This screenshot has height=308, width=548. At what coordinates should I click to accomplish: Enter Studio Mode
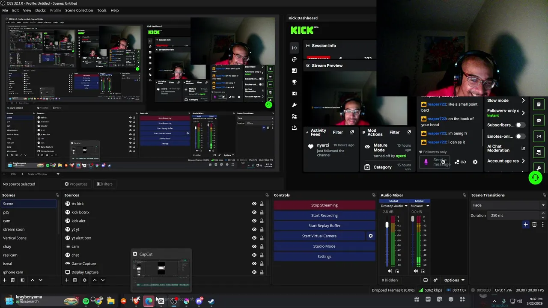pos(324,246)
